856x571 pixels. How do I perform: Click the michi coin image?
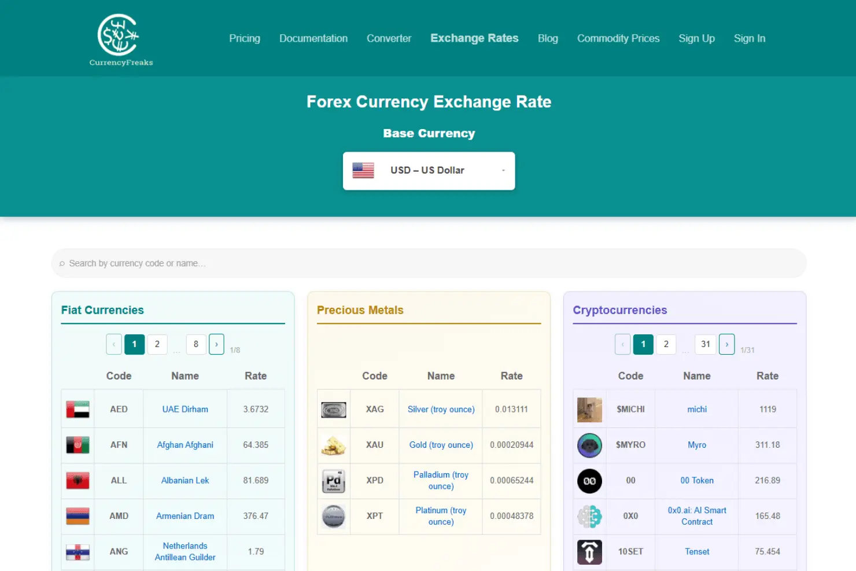tap(589, 410)
